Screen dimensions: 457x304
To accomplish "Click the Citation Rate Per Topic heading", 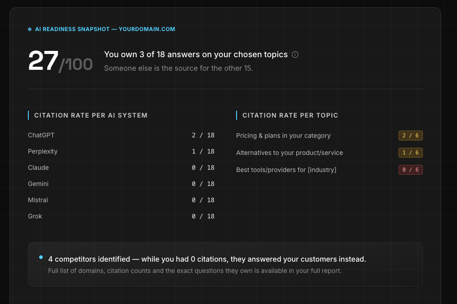I will point(290,115).
